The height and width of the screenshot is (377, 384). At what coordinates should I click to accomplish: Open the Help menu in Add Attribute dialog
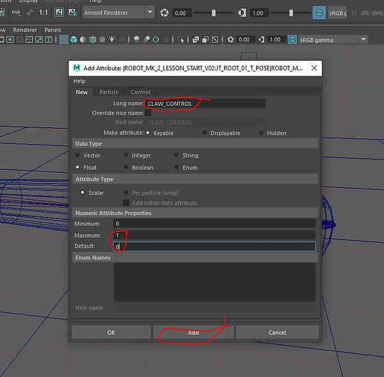(x=79, y=81)
